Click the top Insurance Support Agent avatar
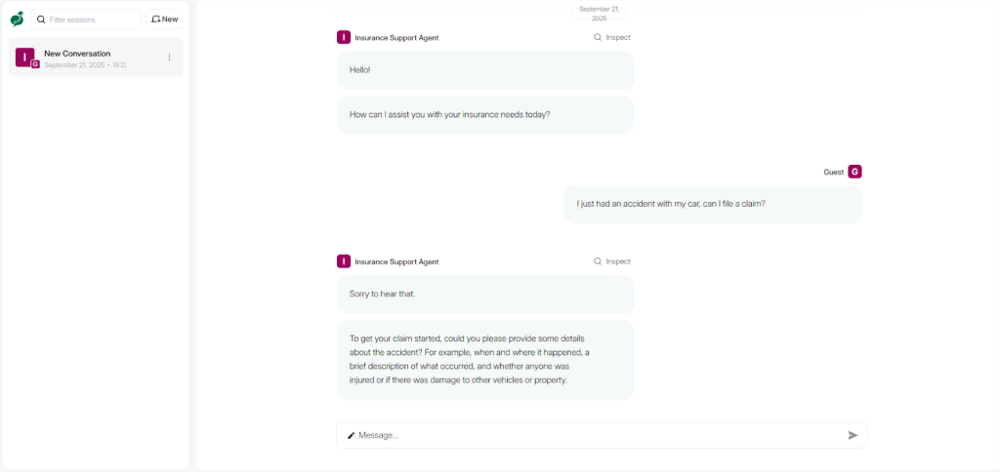This screenshot has width=1000, height=472. (x=344, y=38)
